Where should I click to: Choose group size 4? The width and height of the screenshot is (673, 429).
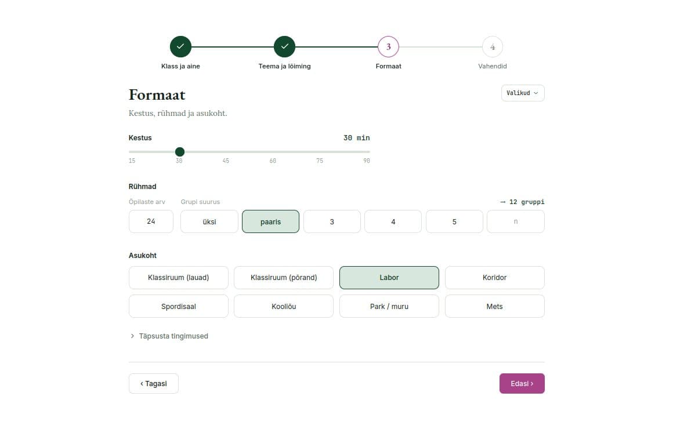(393, 221)
